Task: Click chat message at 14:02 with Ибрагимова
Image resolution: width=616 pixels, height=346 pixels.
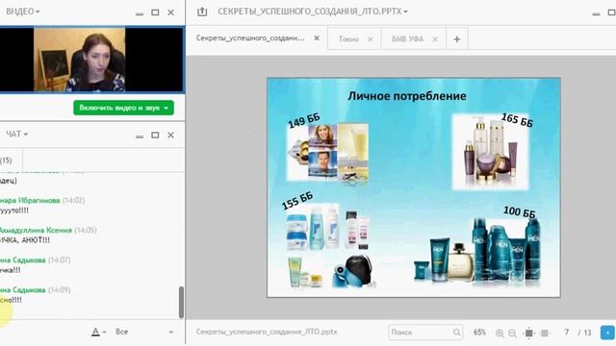Action: [42, 205]
